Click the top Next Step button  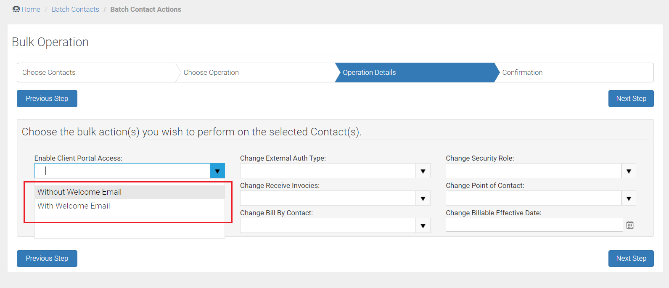coord(631,99)
